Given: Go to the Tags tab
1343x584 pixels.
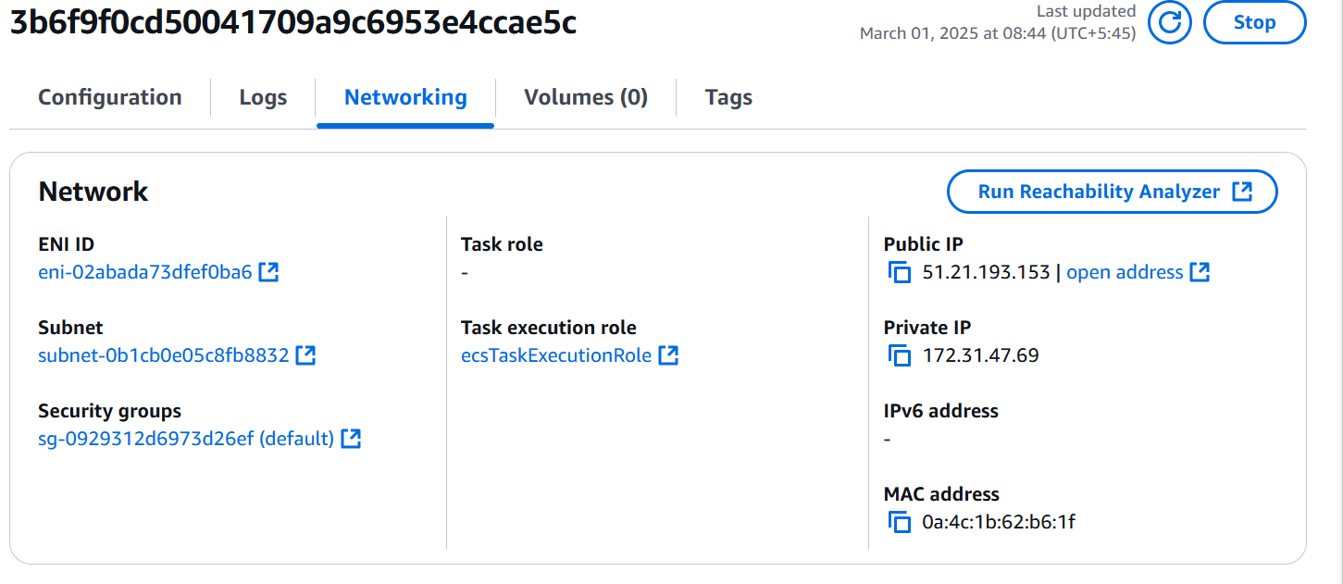Looking at the screenshot, I should [728, 97].
